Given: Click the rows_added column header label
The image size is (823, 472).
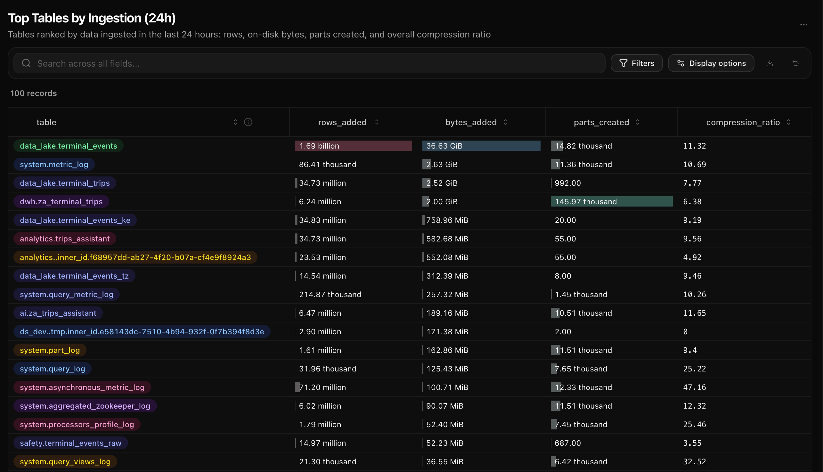Looking at the screenshot, I should coord(342,122).
